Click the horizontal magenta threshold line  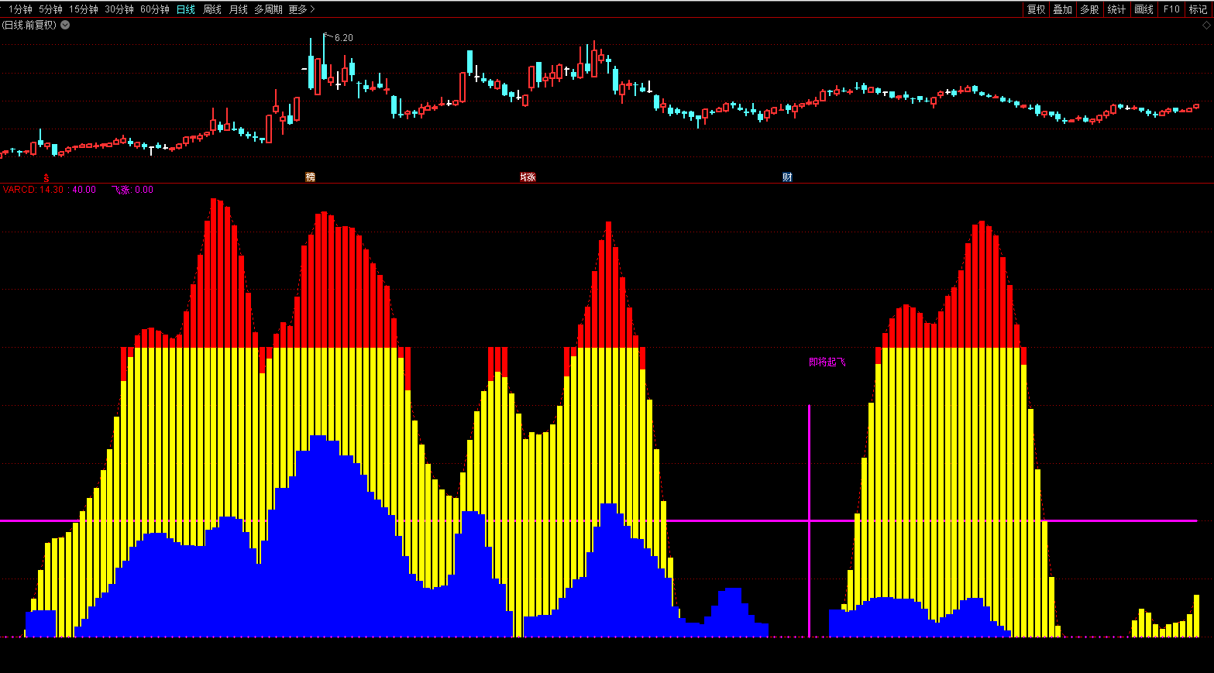736,520
